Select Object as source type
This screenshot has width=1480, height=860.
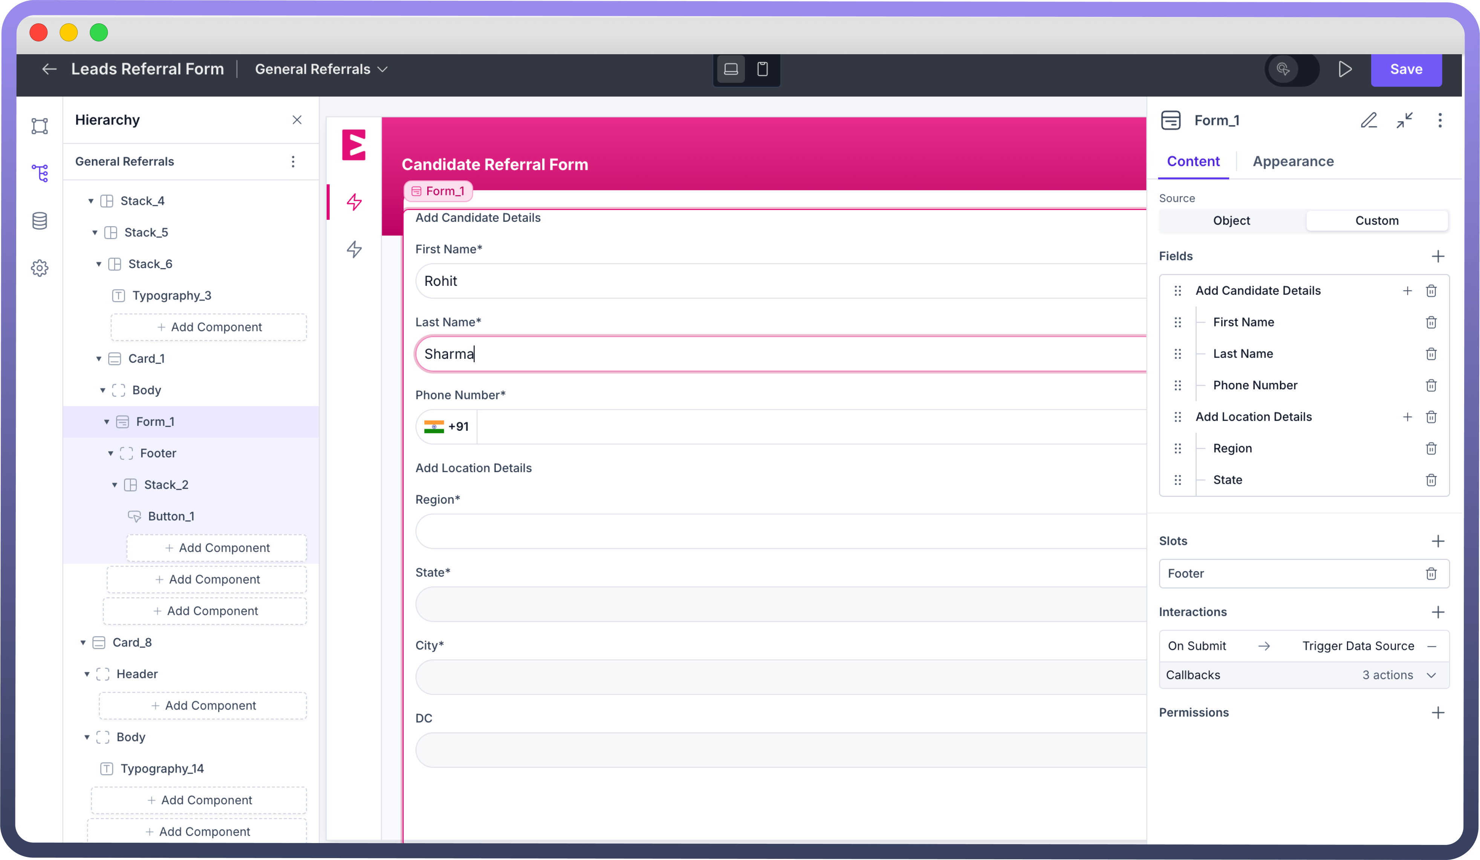pyautogui.click(x=1231, y=221)
